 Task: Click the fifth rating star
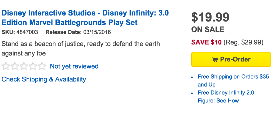(42, 66)
